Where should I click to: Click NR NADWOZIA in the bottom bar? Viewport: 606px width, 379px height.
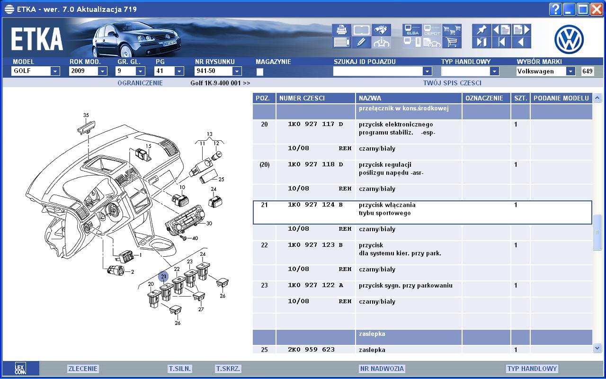382,369
